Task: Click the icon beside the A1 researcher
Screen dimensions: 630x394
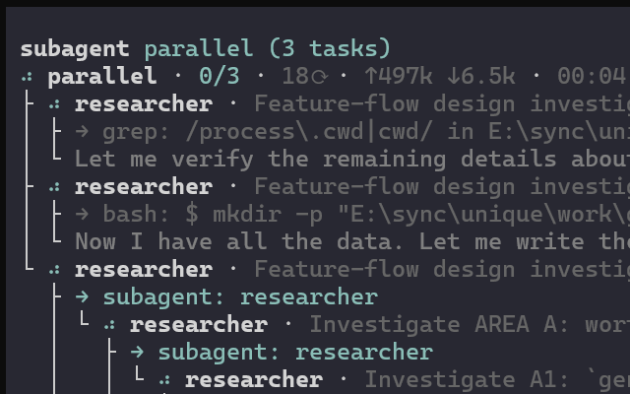Action: 164,380
